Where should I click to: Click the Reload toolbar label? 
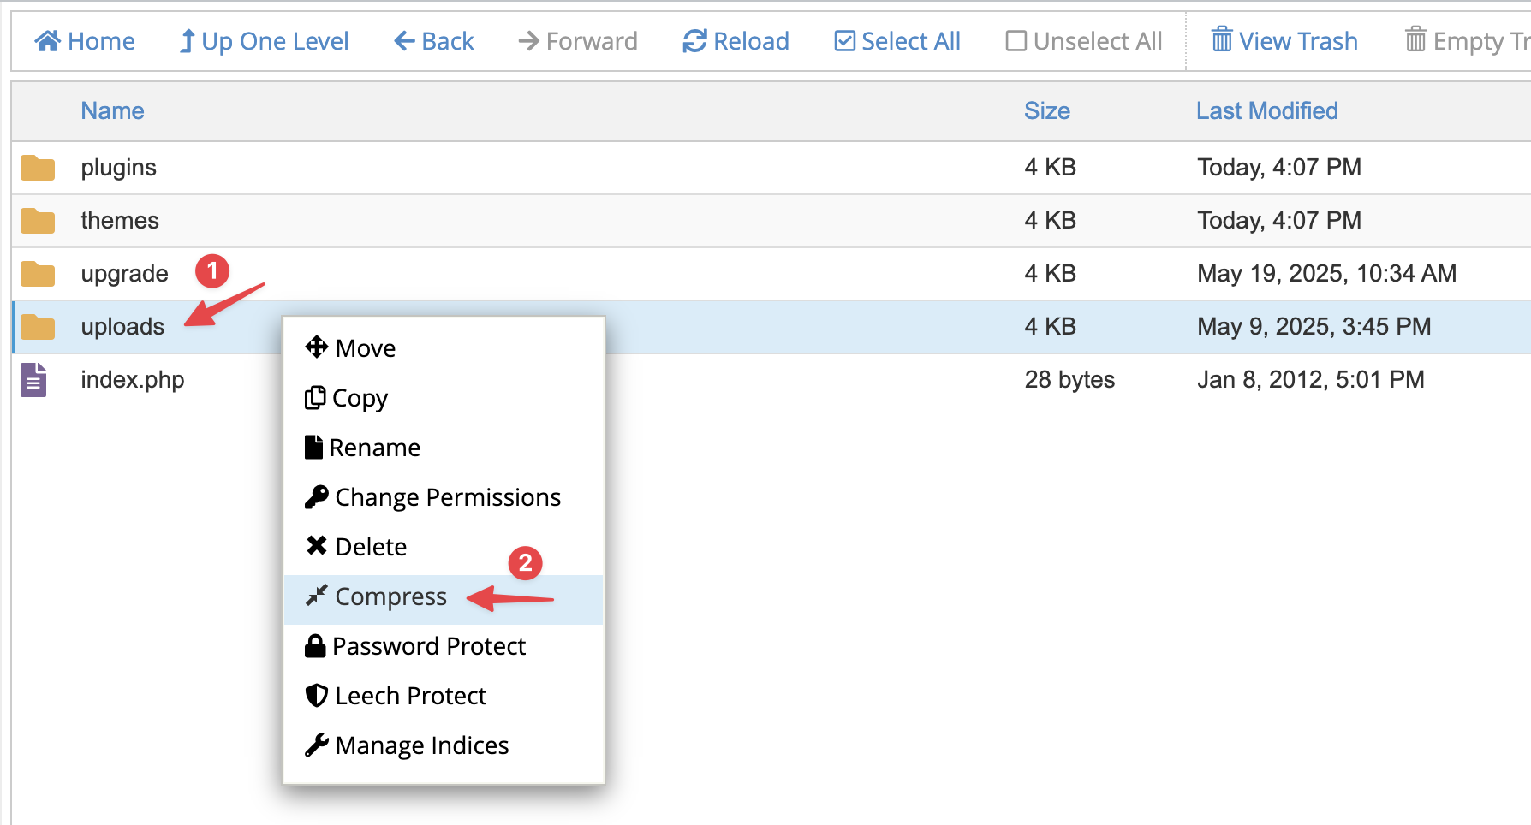(751, 41)
